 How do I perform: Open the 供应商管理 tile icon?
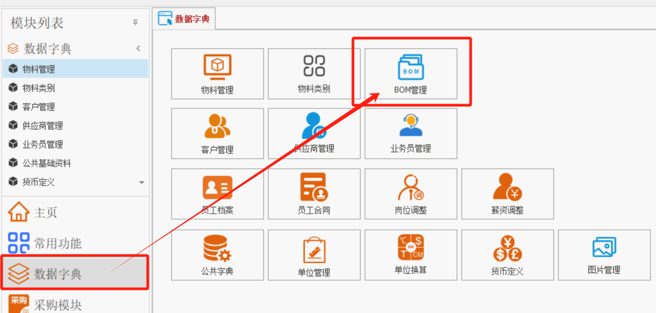tap(314, 126)
